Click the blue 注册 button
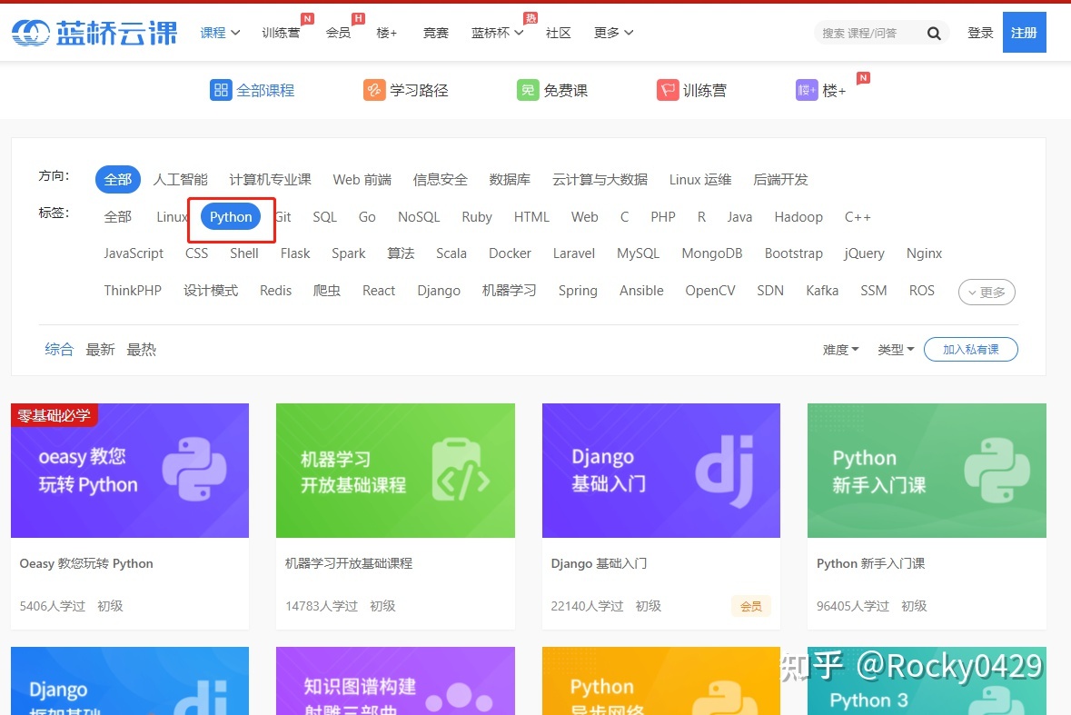The image size is (1071, 715). (1024, 32)
